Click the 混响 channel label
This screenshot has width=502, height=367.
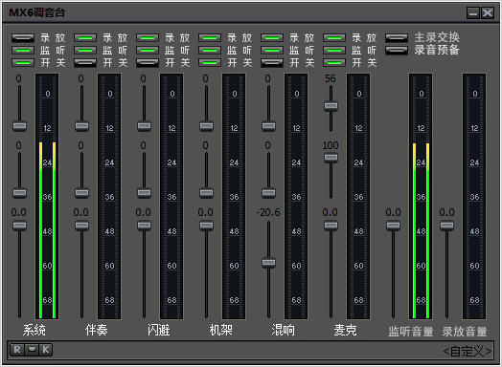pyautogui.click(x=283, y=330)
